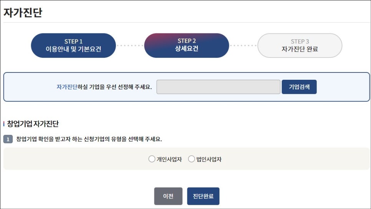Click the 개인사업자 label text
The image size is (371, 209).
point(169,160)
